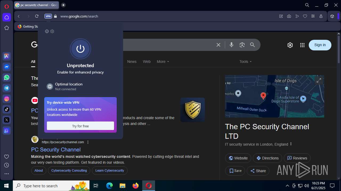Open VPN settings gear in popup
341x191 pixels.
point(52,31)
